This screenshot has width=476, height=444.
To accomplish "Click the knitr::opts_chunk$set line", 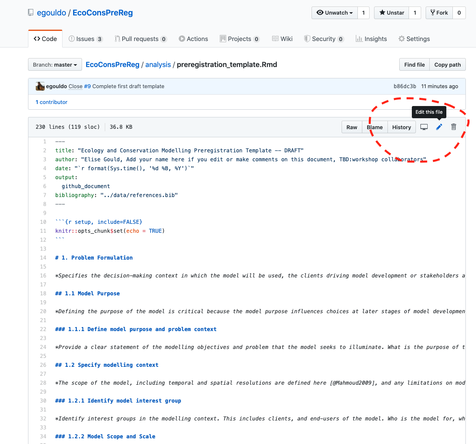I will (110, 231).
